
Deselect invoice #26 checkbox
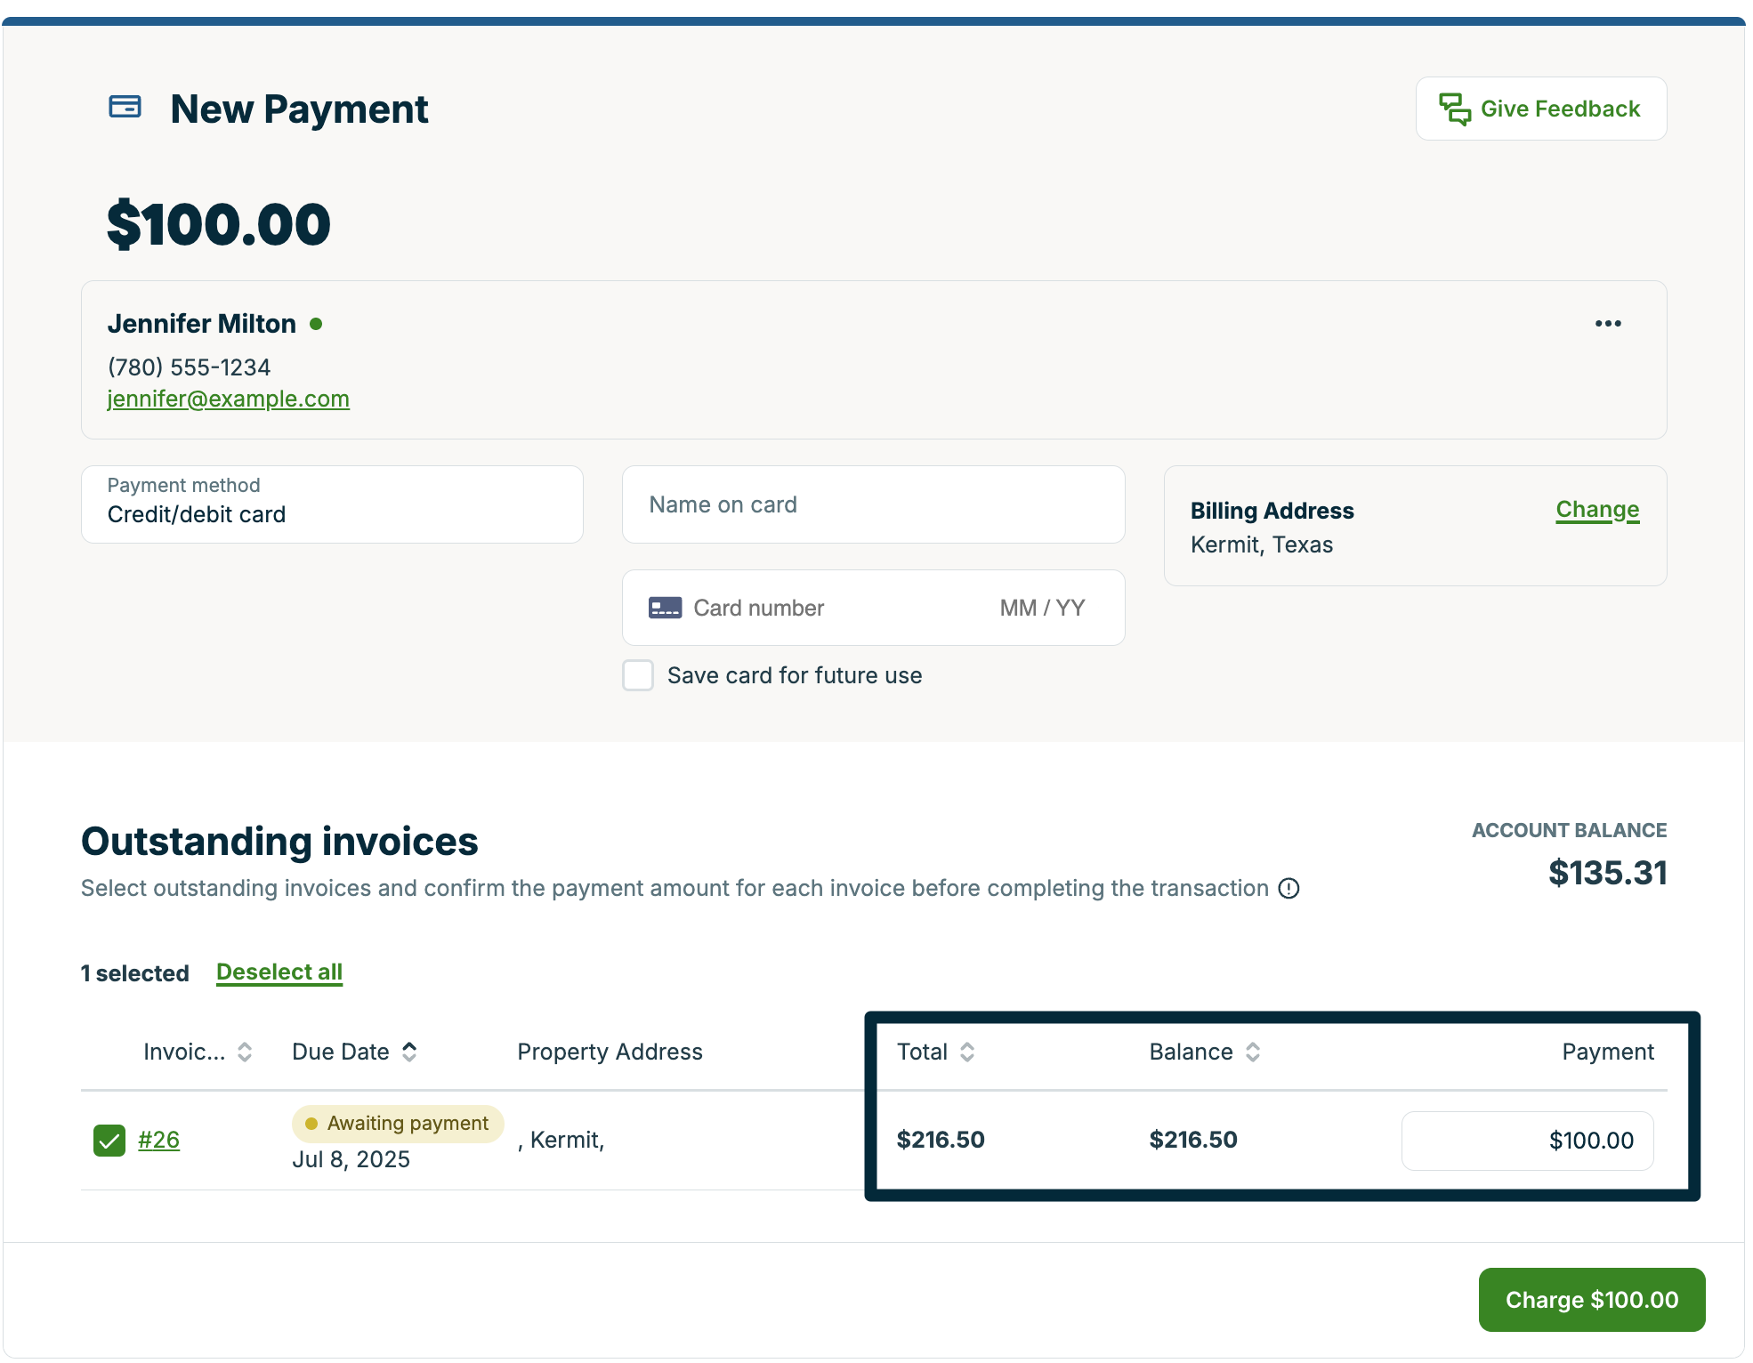[109, 1139]
